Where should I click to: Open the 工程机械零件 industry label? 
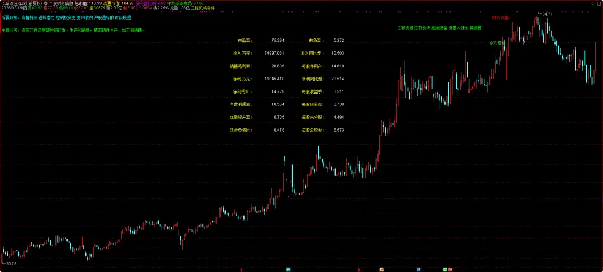(x=203, y=8)
